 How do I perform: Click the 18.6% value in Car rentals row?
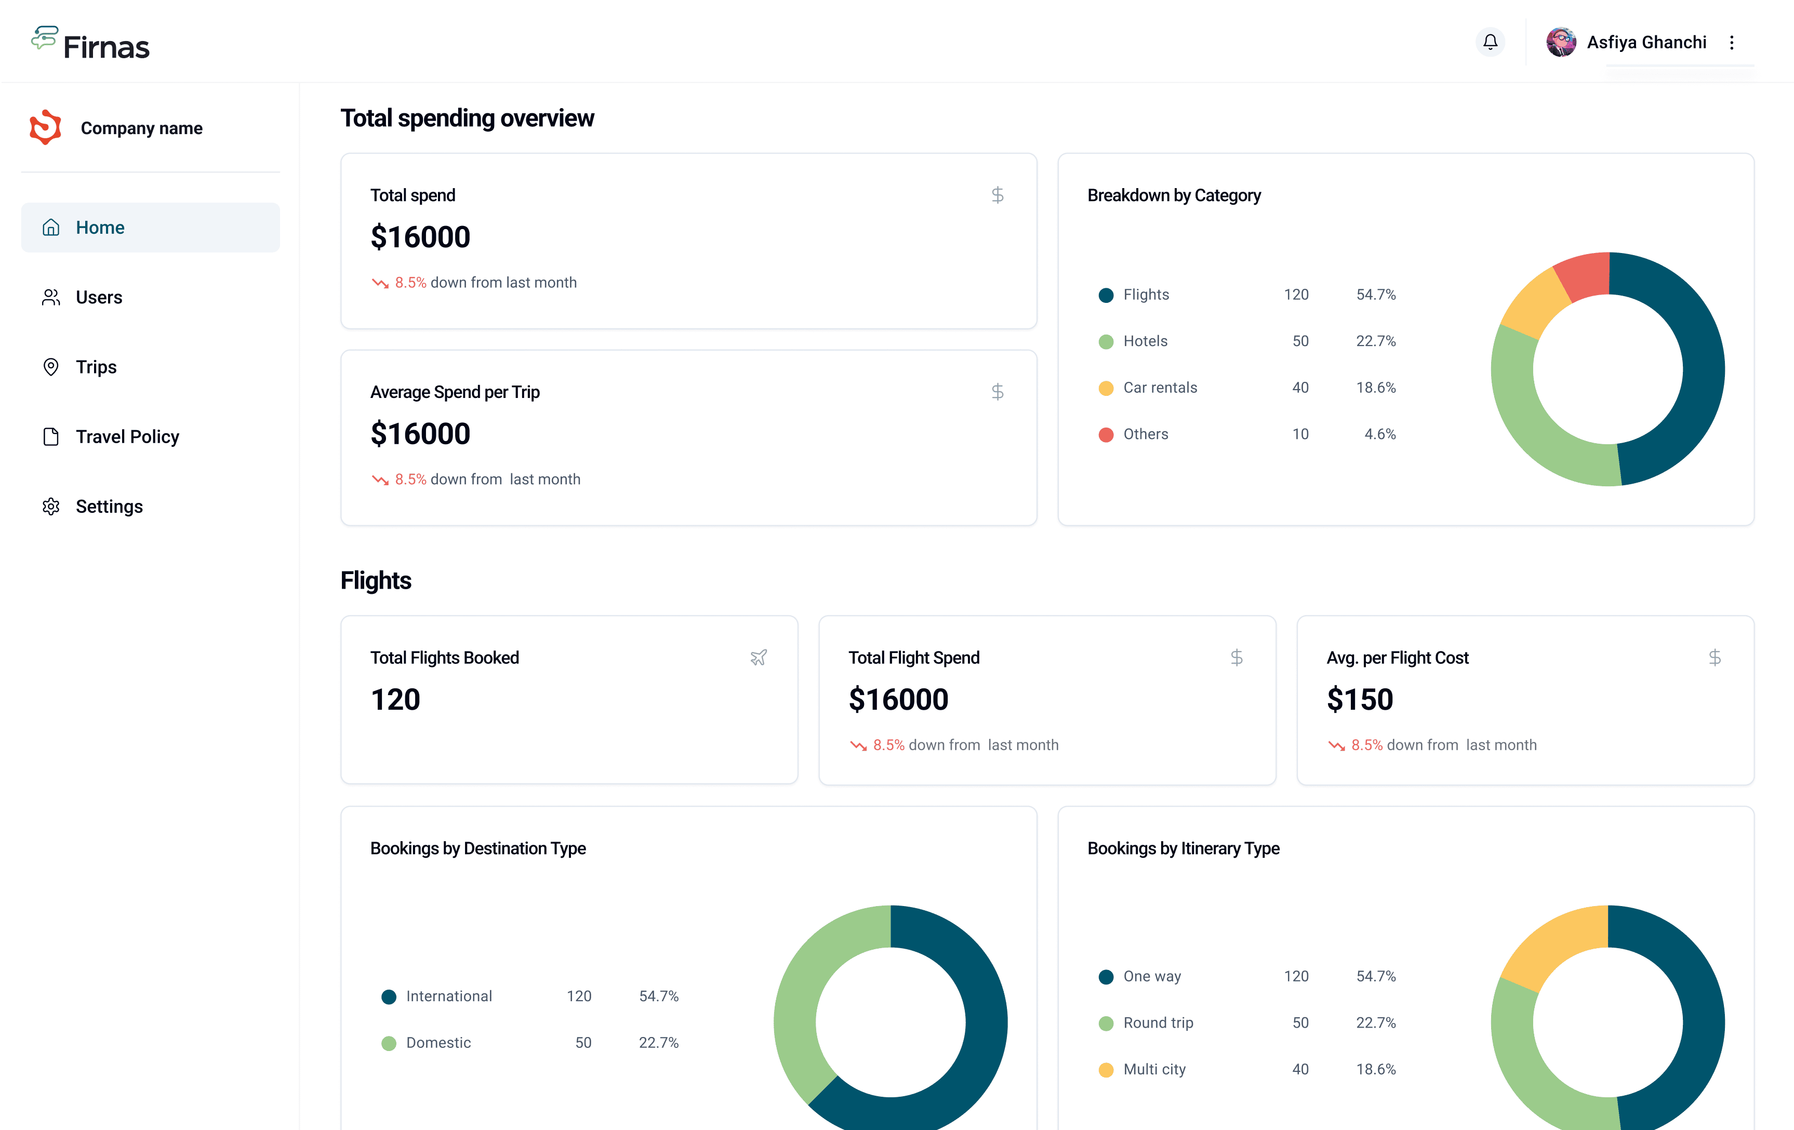[1375, 388]
